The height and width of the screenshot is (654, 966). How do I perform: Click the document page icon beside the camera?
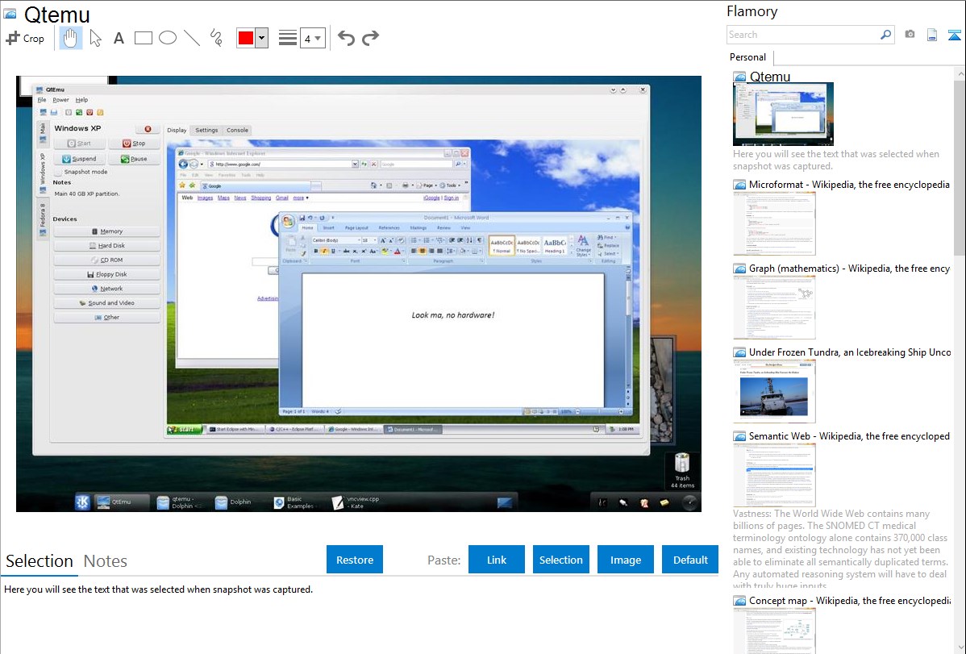pos(932,35)
